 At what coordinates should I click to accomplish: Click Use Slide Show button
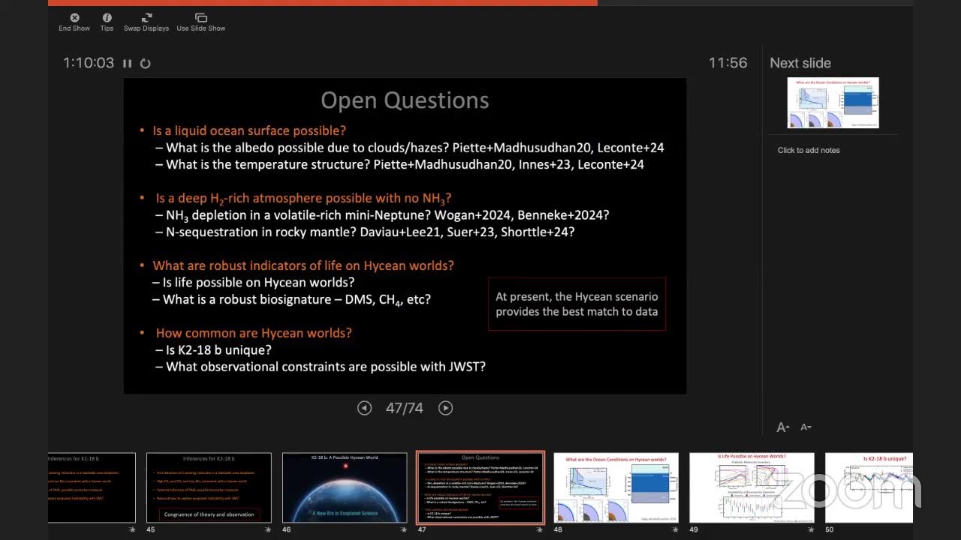click(x=201, y=22)
